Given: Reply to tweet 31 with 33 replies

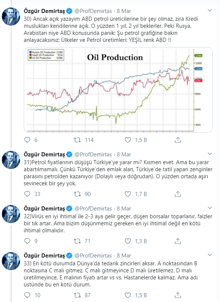Looking at the screenshot, I should [x=27, y=194].
